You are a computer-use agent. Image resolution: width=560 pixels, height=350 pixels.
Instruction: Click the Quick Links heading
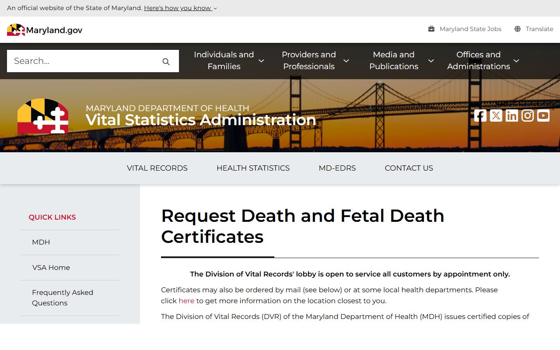(x=52, y=217)
